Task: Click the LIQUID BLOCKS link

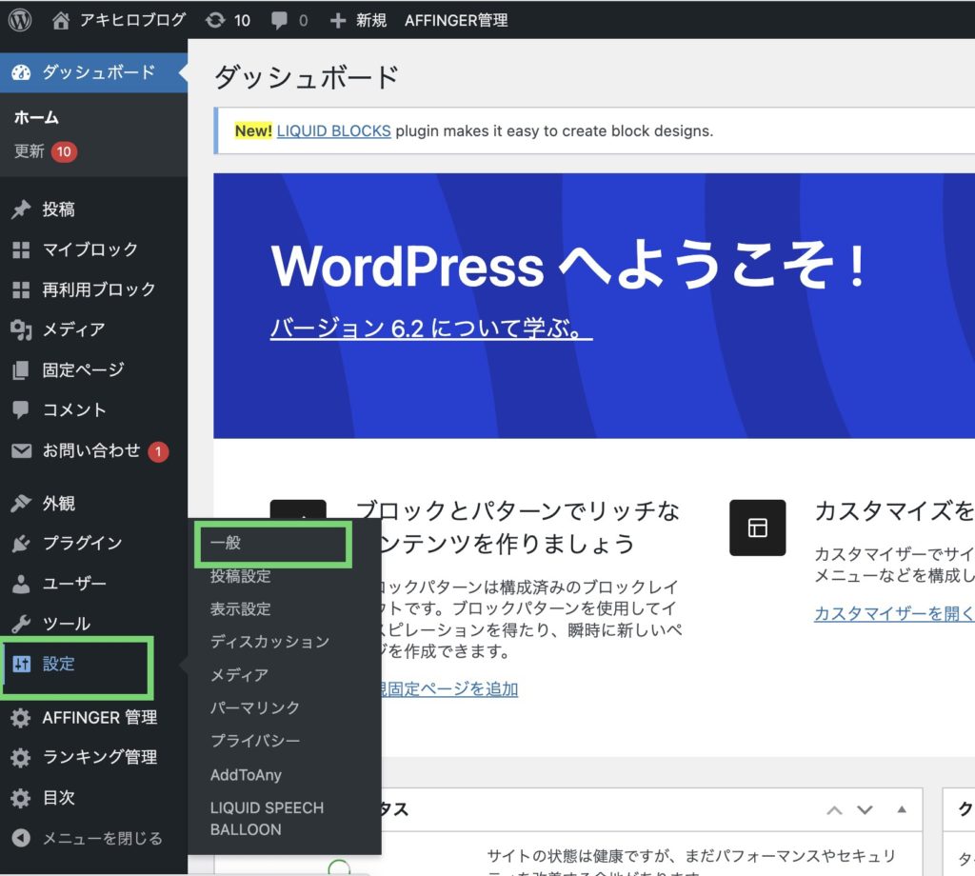Action: tap(333, 130)
